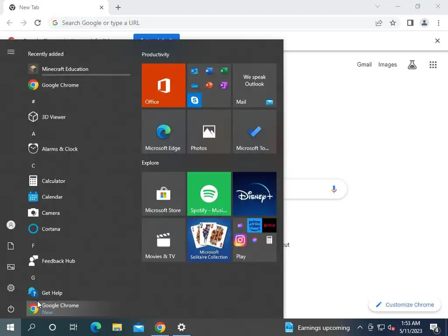Open the user account icon in Start sidebar
This screenshot has height=336, width=448.
pos(11,225)
